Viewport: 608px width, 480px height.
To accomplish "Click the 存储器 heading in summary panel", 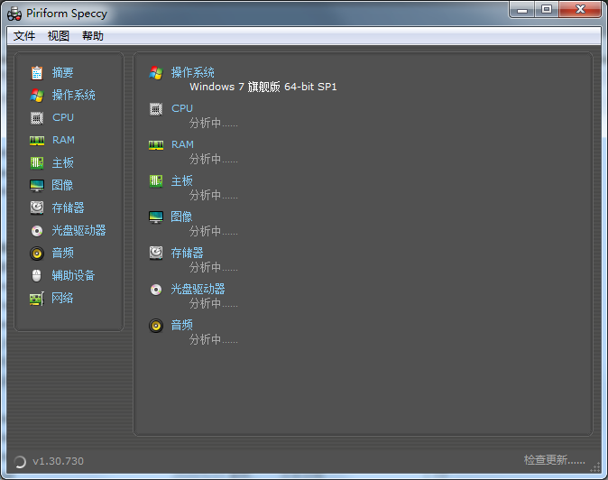I will pos(188,253).
